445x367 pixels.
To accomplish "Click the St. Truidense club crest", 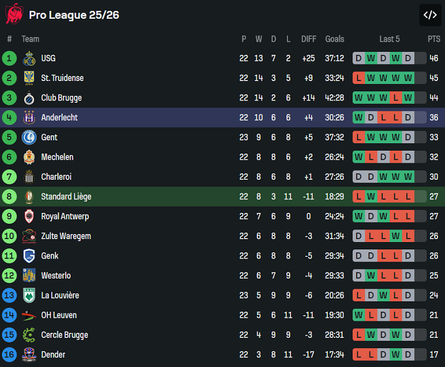I will pyautogui.click(x=29, y=78).
